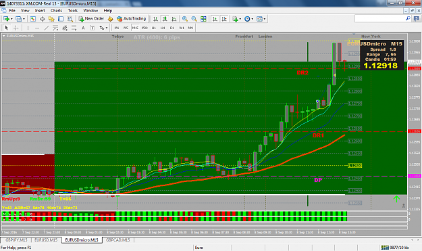Switch to the GBPJPY,M15 chart tab
This screenshot has width=422, height=251.
point(16,240)
